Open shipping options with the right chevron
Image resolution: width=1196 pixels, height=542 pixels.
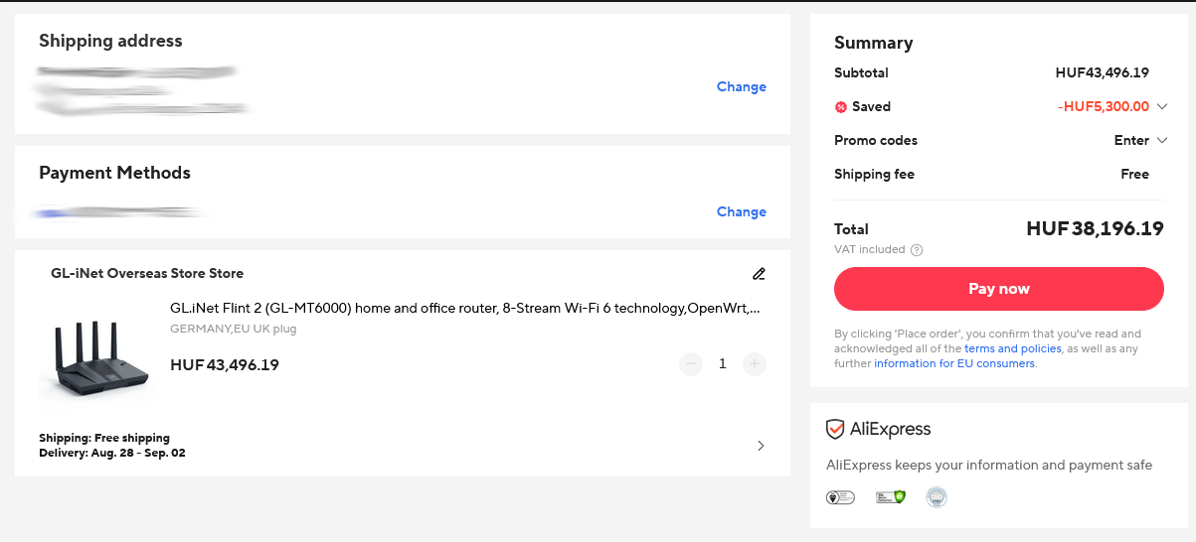pos(761,446)
